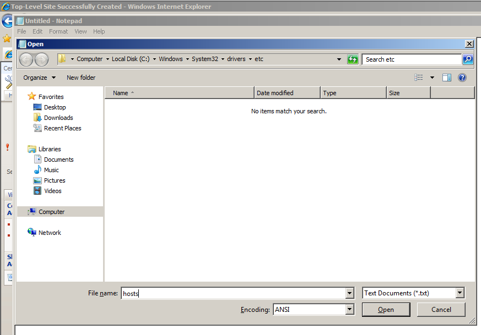The width and height of the screenshot is (481, 335).
Task: Click the Libraries icon
Action: pos(31,149)
